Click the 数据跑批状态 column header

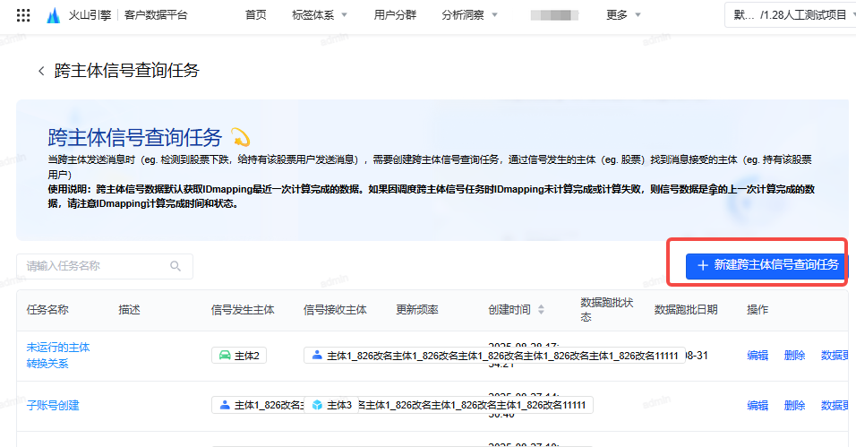[606, 310]
